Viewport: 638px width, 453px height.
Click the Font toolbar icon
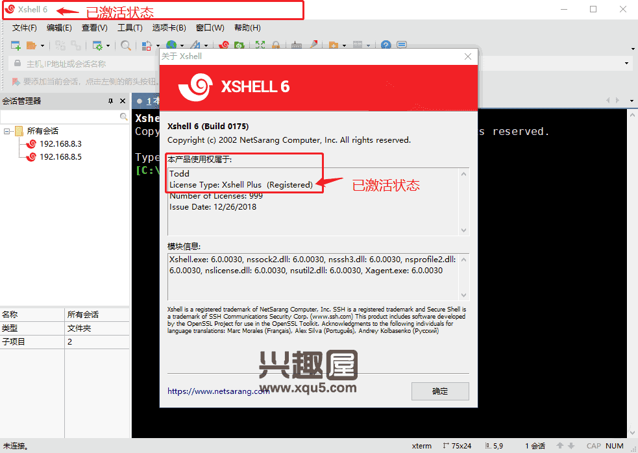pyautogui.click(x=195, y=45)
